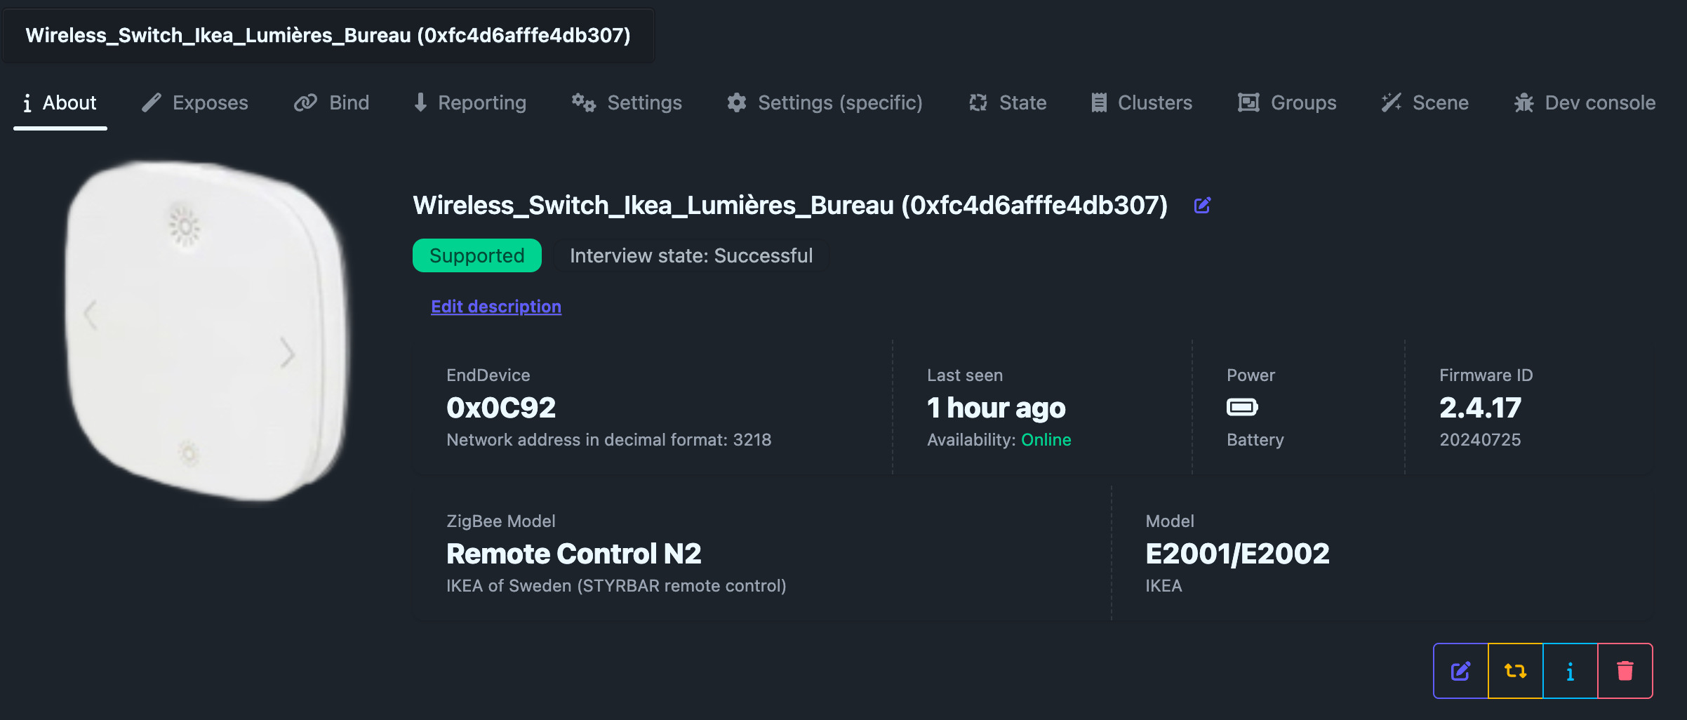Click the green Supported badge
Screen dimensions: 1687x720
(x=476, y=255)
